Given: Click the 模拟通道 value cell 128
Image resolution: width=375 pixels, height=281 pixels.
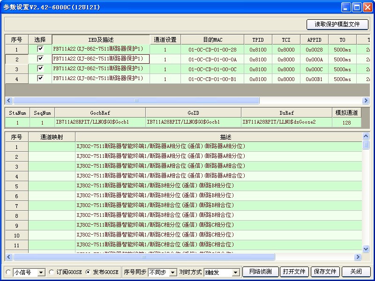Looking at the screenshot, I should pos(346,122).
